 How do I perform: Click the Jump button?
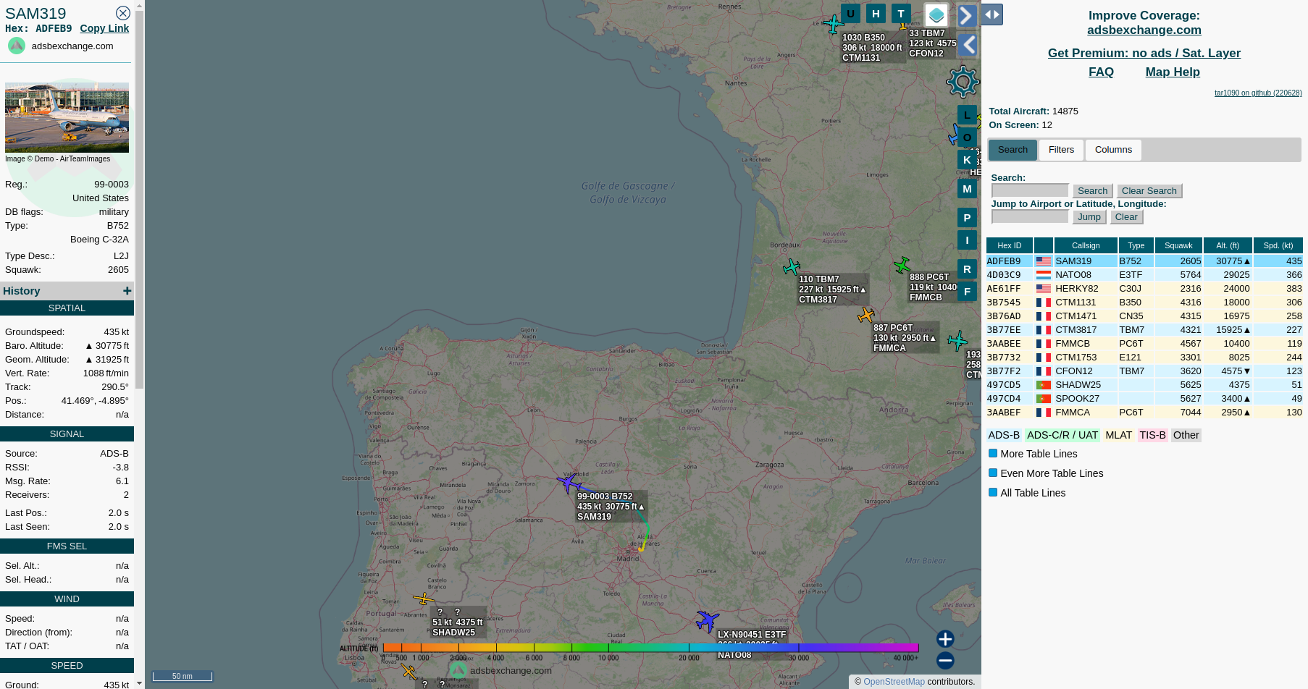tap(1089, 217)
